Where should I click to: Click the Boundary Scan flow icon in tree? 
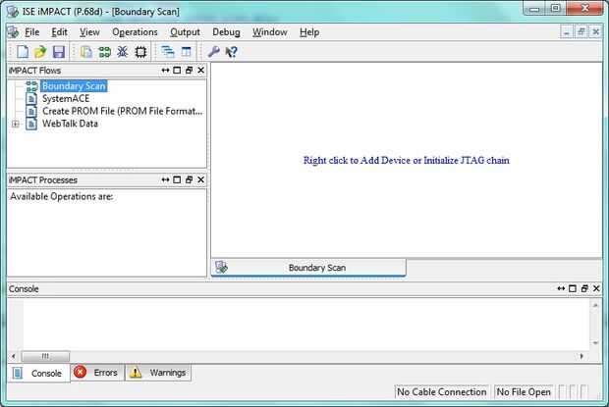pyautogui.click(x=31, y=86)
